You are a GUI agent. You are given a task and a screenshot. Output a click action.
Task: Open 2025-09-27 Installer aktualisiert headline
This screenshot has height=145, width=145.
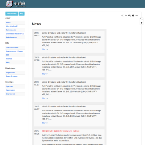point(64,107)
